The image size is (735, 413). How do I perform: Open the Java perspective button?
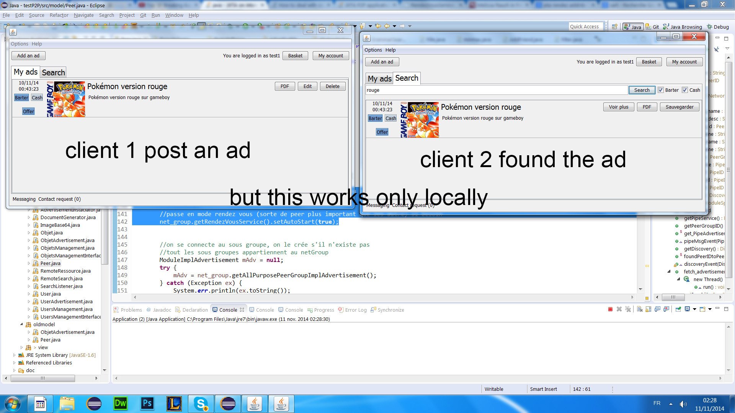pyautogui.click(x=632, y=27)
